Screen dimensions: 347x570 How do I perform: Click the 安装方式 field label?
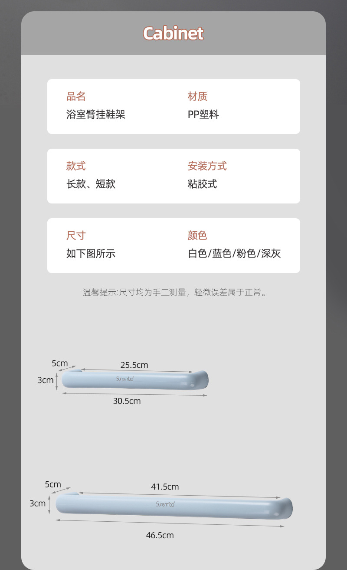[x=207, y=166]
